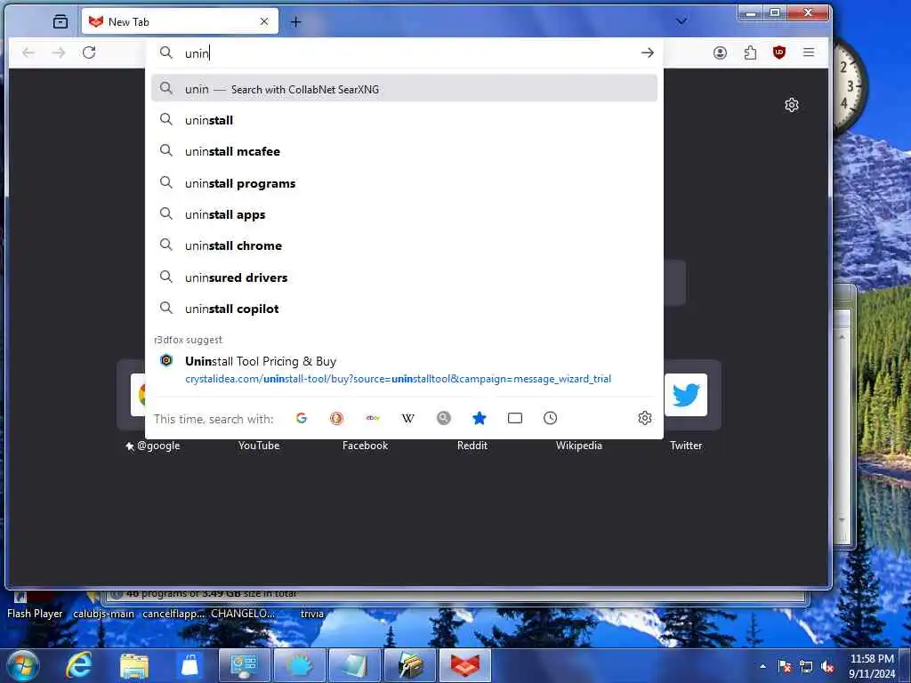Open the uBlock Origin shield icon

pos(779,52)
